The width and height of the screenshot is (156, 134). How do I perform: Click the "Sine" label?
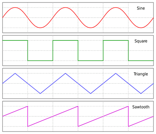141,8
